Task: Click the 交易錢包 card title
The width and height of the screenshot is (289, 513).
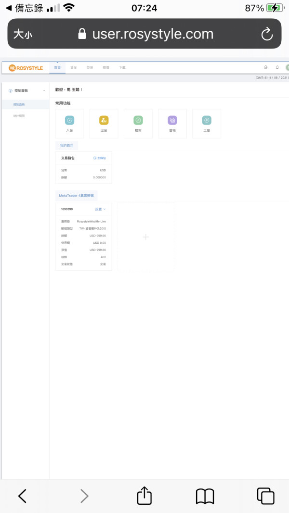Action: [x=68, y=158]
